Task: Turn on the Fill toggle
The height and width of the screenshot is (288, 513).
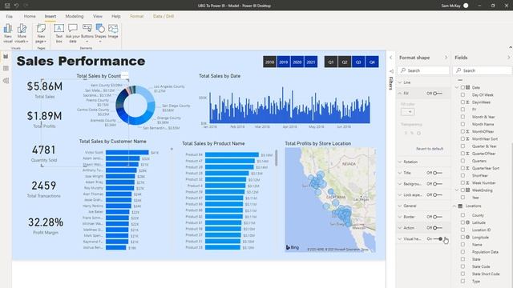Action: [x=438, y=94]
